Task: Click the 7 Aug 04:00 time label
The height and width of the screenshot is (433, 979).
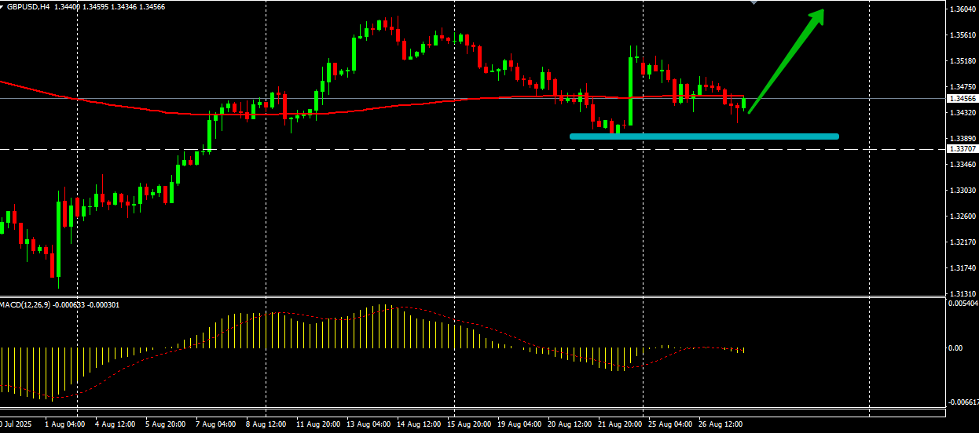Action: click(x=214, y=424)
